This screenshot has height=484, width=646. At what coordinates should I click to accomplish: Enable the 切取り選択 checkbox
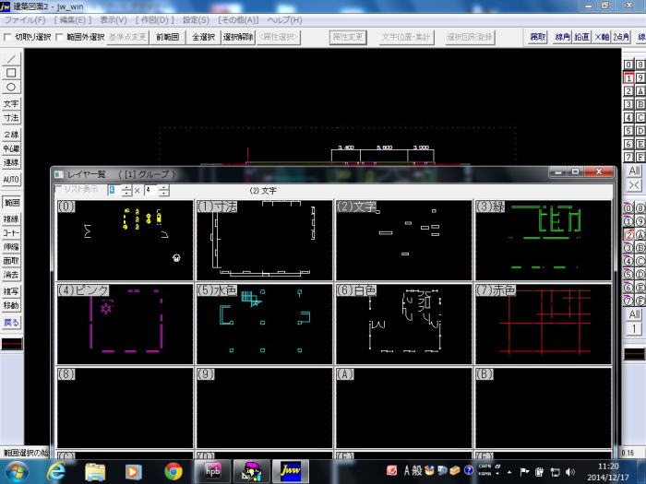point(7,38)
